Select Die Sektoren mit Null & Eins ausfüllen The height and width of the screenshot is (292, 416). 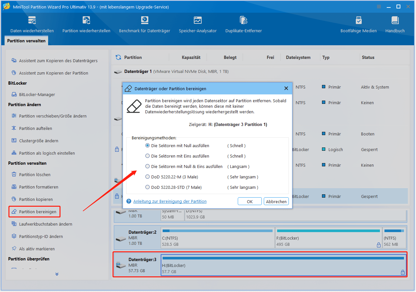184,166
